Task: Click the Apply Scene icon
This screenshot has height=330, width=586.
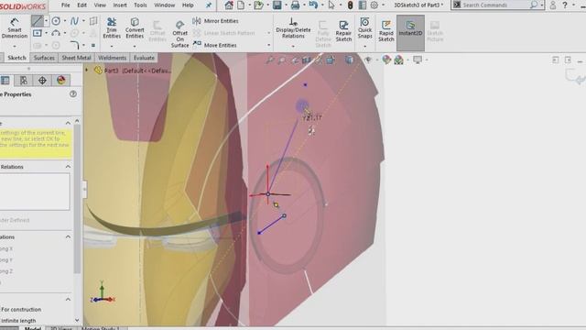Action: (x=399, y=60)
